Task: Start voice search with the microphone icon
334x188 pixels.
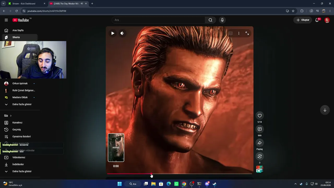Action: [x=222, y=20]
